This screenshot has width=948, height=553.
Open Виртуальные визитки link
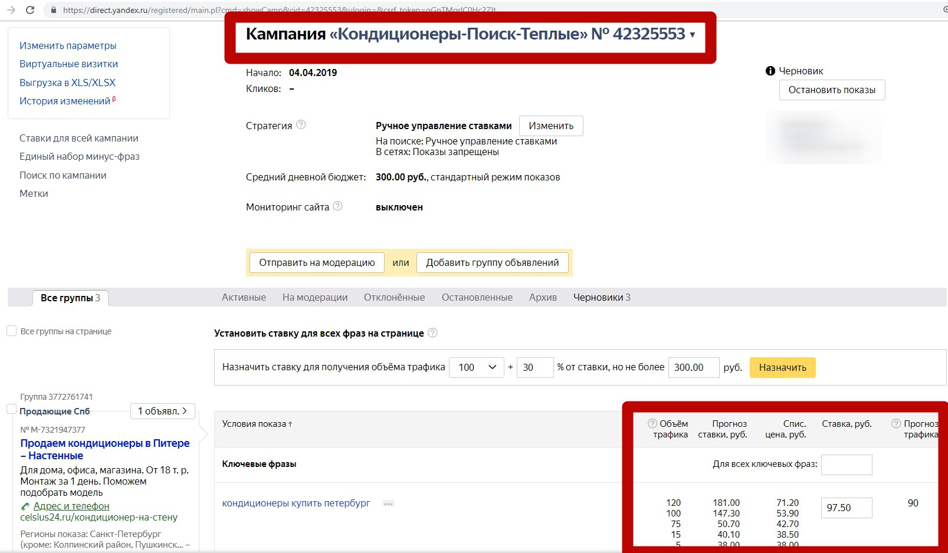click(68, 64)
